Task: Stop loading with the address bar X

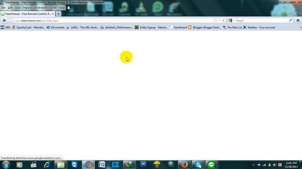Action: [223, 21]
